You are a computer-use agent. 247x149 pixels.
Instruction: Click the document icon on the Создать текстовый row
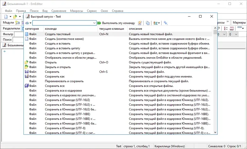pyautogui.click(x=27, y=34)
